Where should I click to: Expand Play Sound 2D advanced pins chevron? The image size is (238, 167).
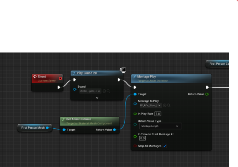[97, 98]
